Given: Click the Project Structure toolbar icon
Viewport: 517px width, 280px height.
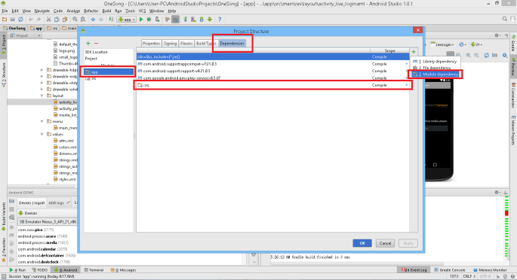Looking at the screenshot, I should click(175, 20).
